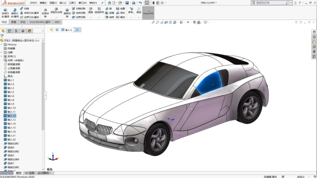Toggle Hide/Show Items in view toolbar
Image resolution: width=317 pixels, height=178 pixels.
(x=188, y=22)
